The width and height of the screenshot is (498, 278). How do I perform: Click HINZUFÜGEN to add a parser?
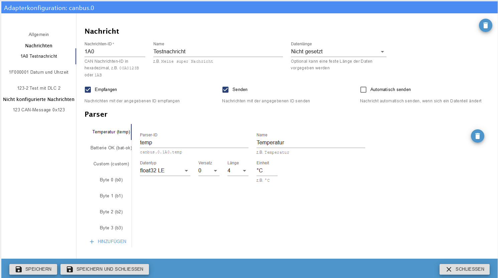click(x=108, y=242)
